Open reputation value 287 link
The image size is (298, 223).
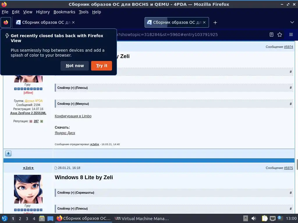click(x=36, y=121)
